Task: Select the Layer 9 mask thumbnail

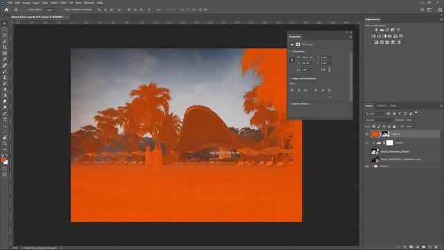Action: tap(386, 134)
